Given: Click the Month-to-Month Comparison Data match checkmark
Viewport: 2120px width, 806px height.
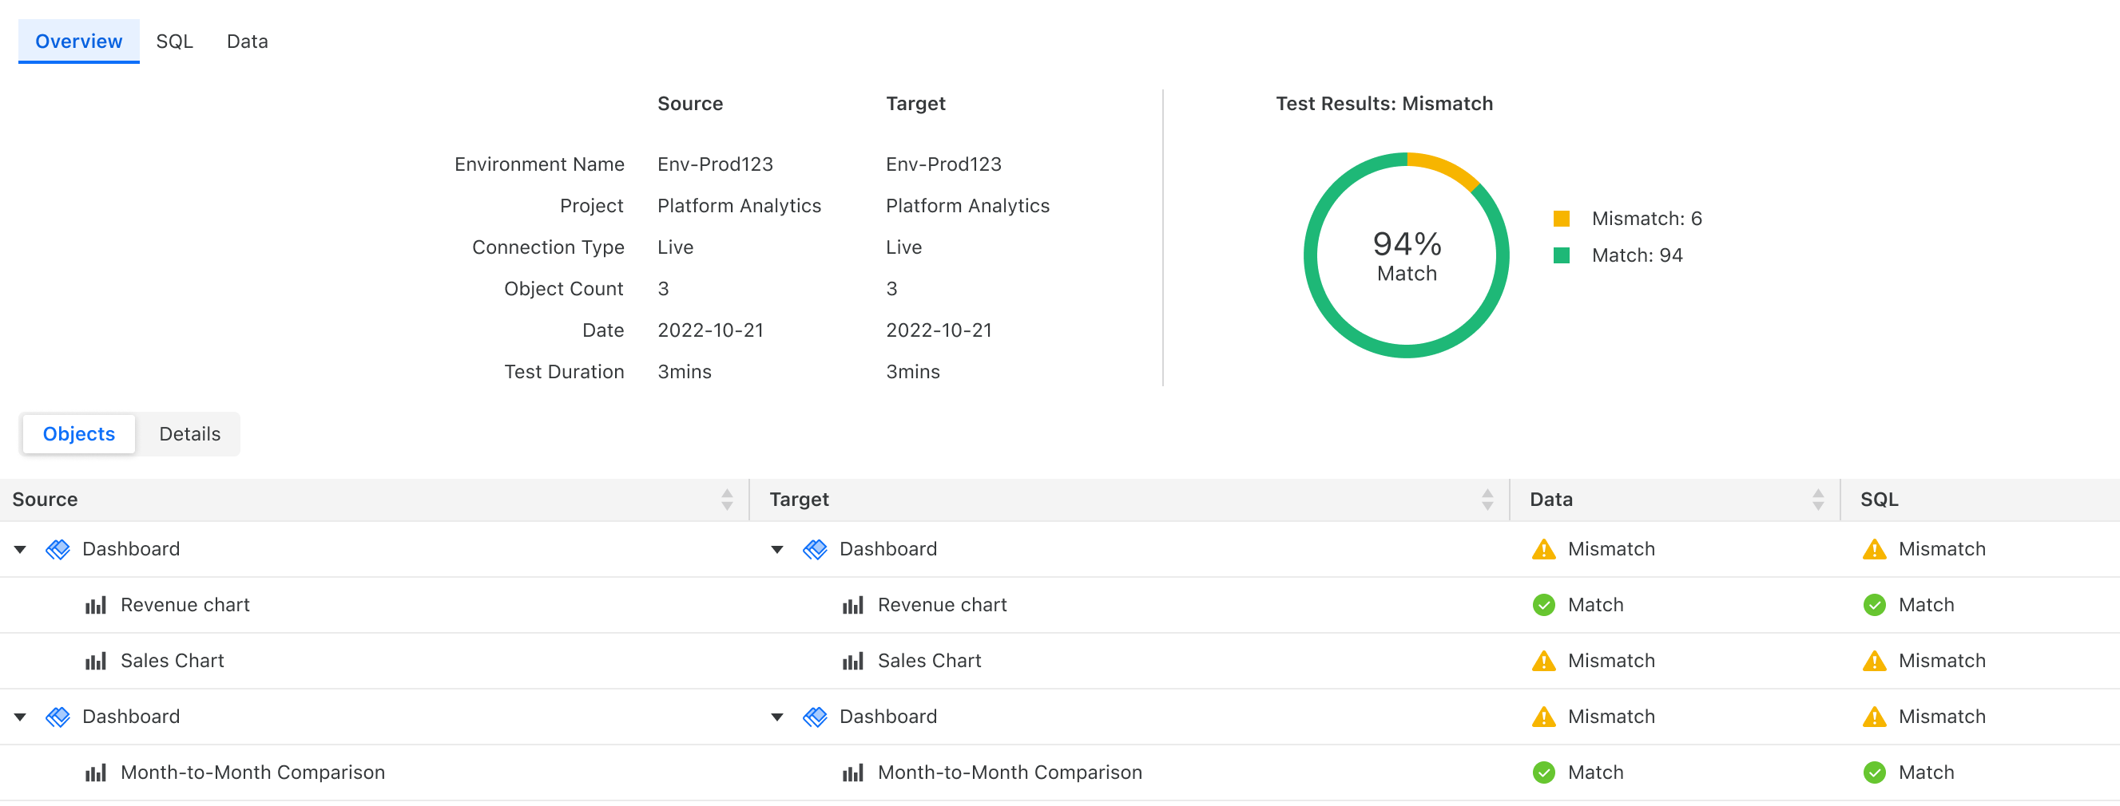Looking at the screenshot, I should (x=1543, y=773).
